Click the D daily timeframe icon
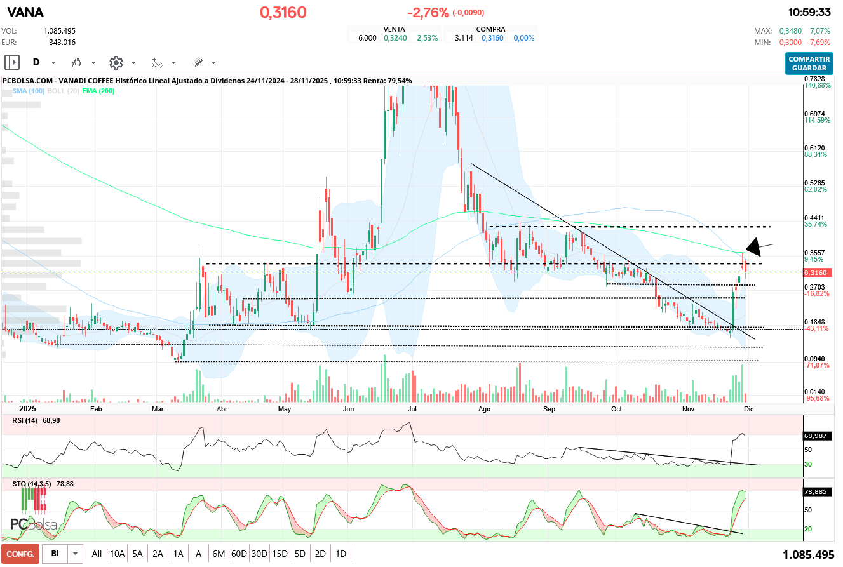843x567 pixels. [x=36, y=62]
